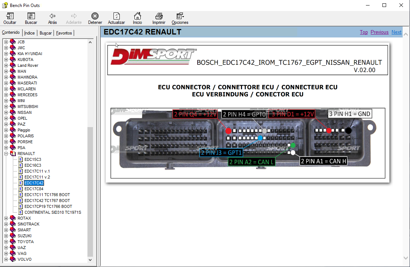Follow the Previous link

pyautogui.click(x=380, y=32)
